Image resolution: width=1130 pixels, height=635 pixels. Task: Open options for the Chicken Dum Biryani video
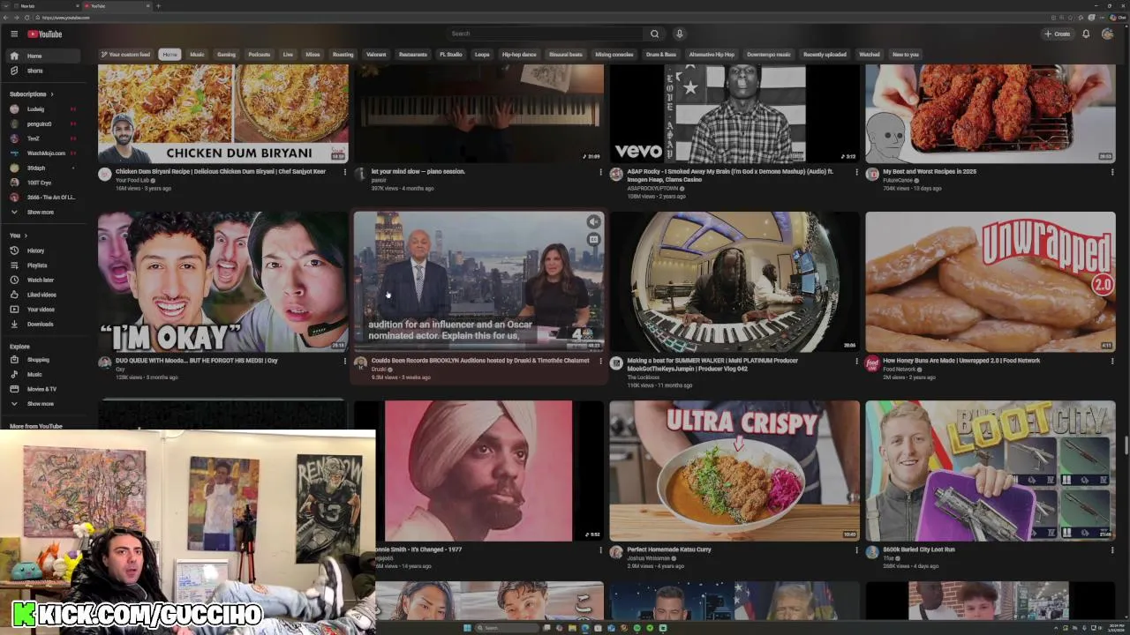(x=344, y=172)
